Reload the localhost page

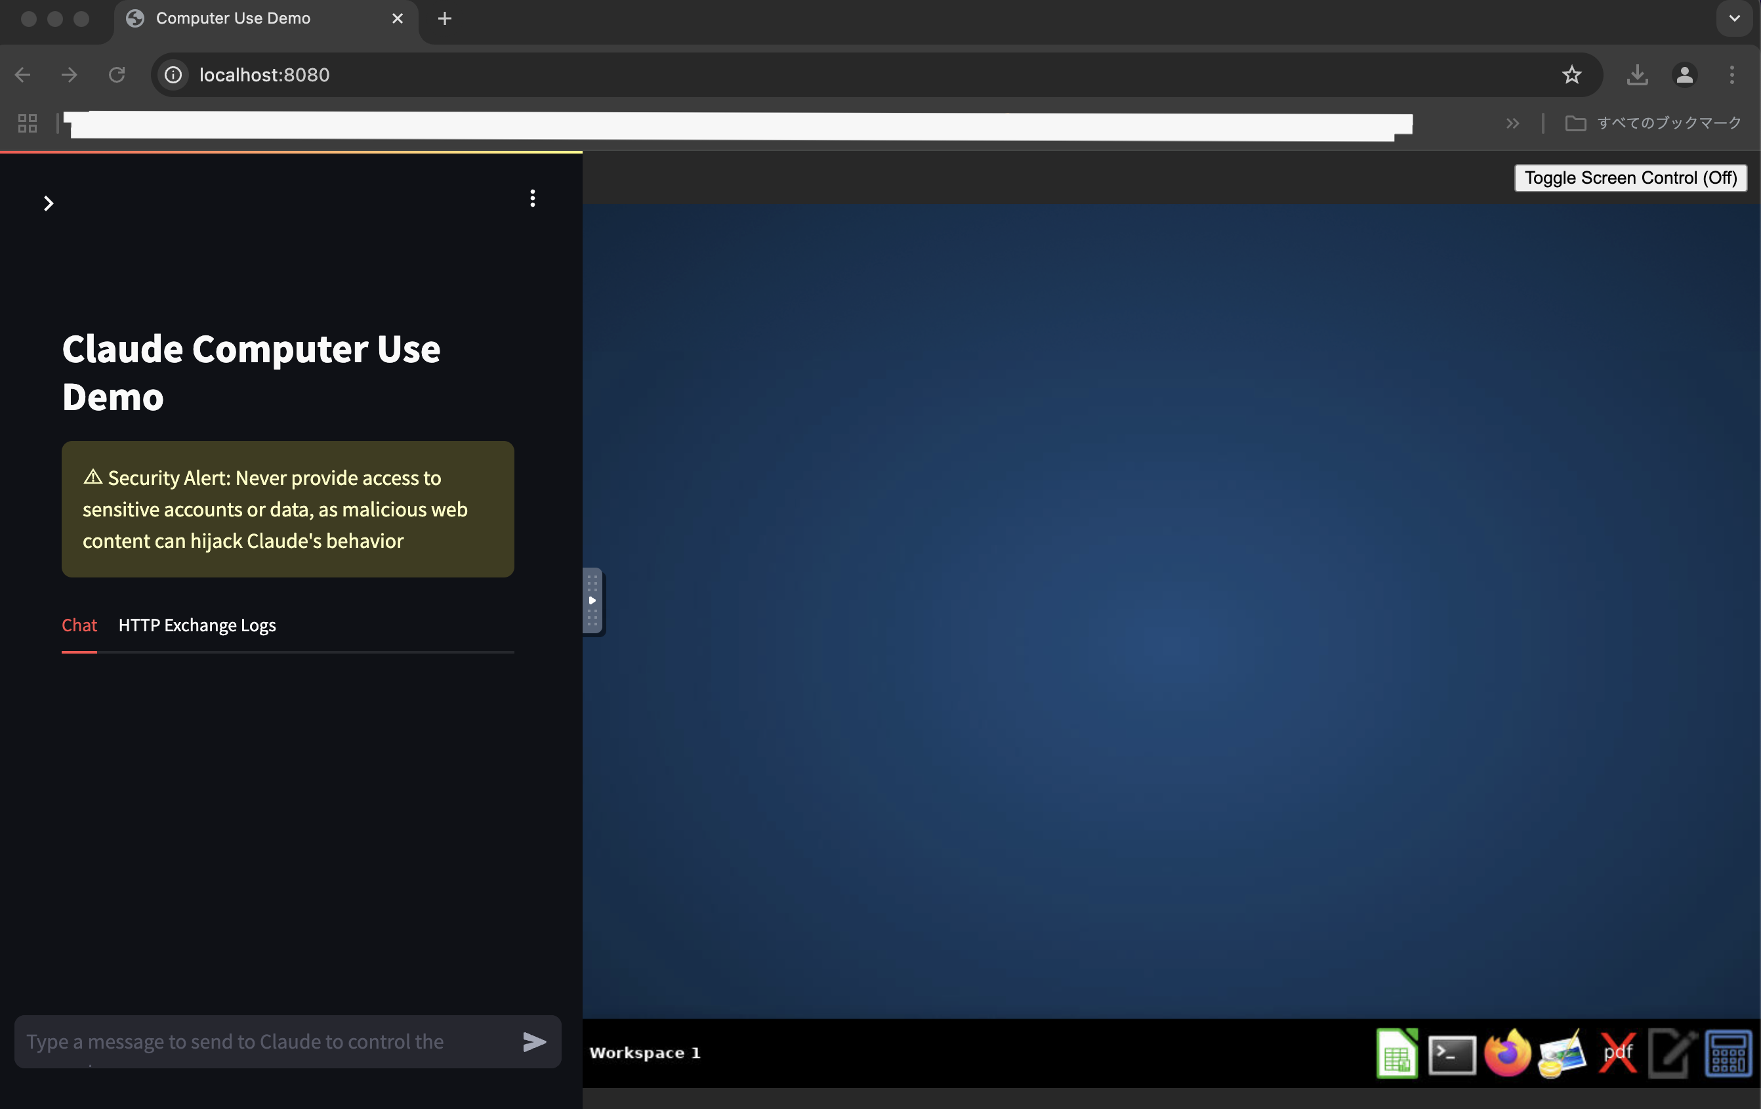(x=117, y=75)
